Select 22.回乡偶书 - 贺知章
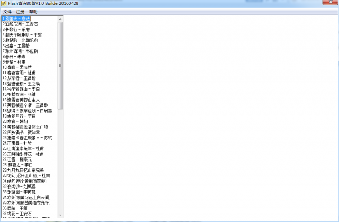Viewport: 339px width, 222px height. (21, 132)
